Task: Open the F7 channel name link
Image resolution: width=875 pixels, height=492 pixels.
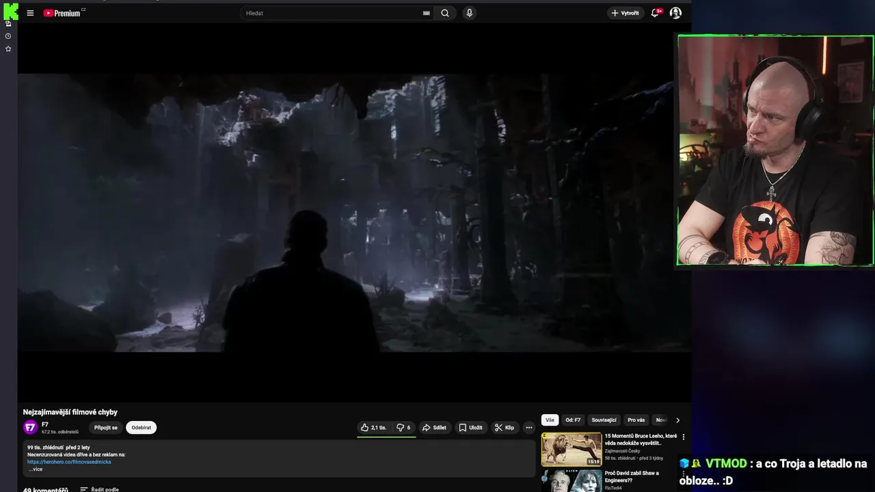Action: tap(45, 424)
